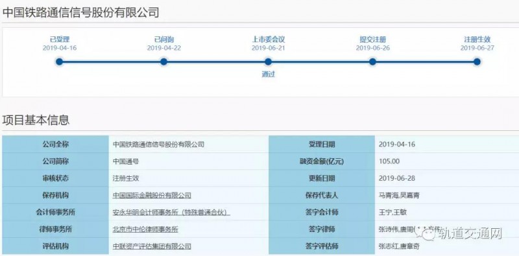Click the 保荐机构 header cell
519x256 pixels.
[55, 195]
